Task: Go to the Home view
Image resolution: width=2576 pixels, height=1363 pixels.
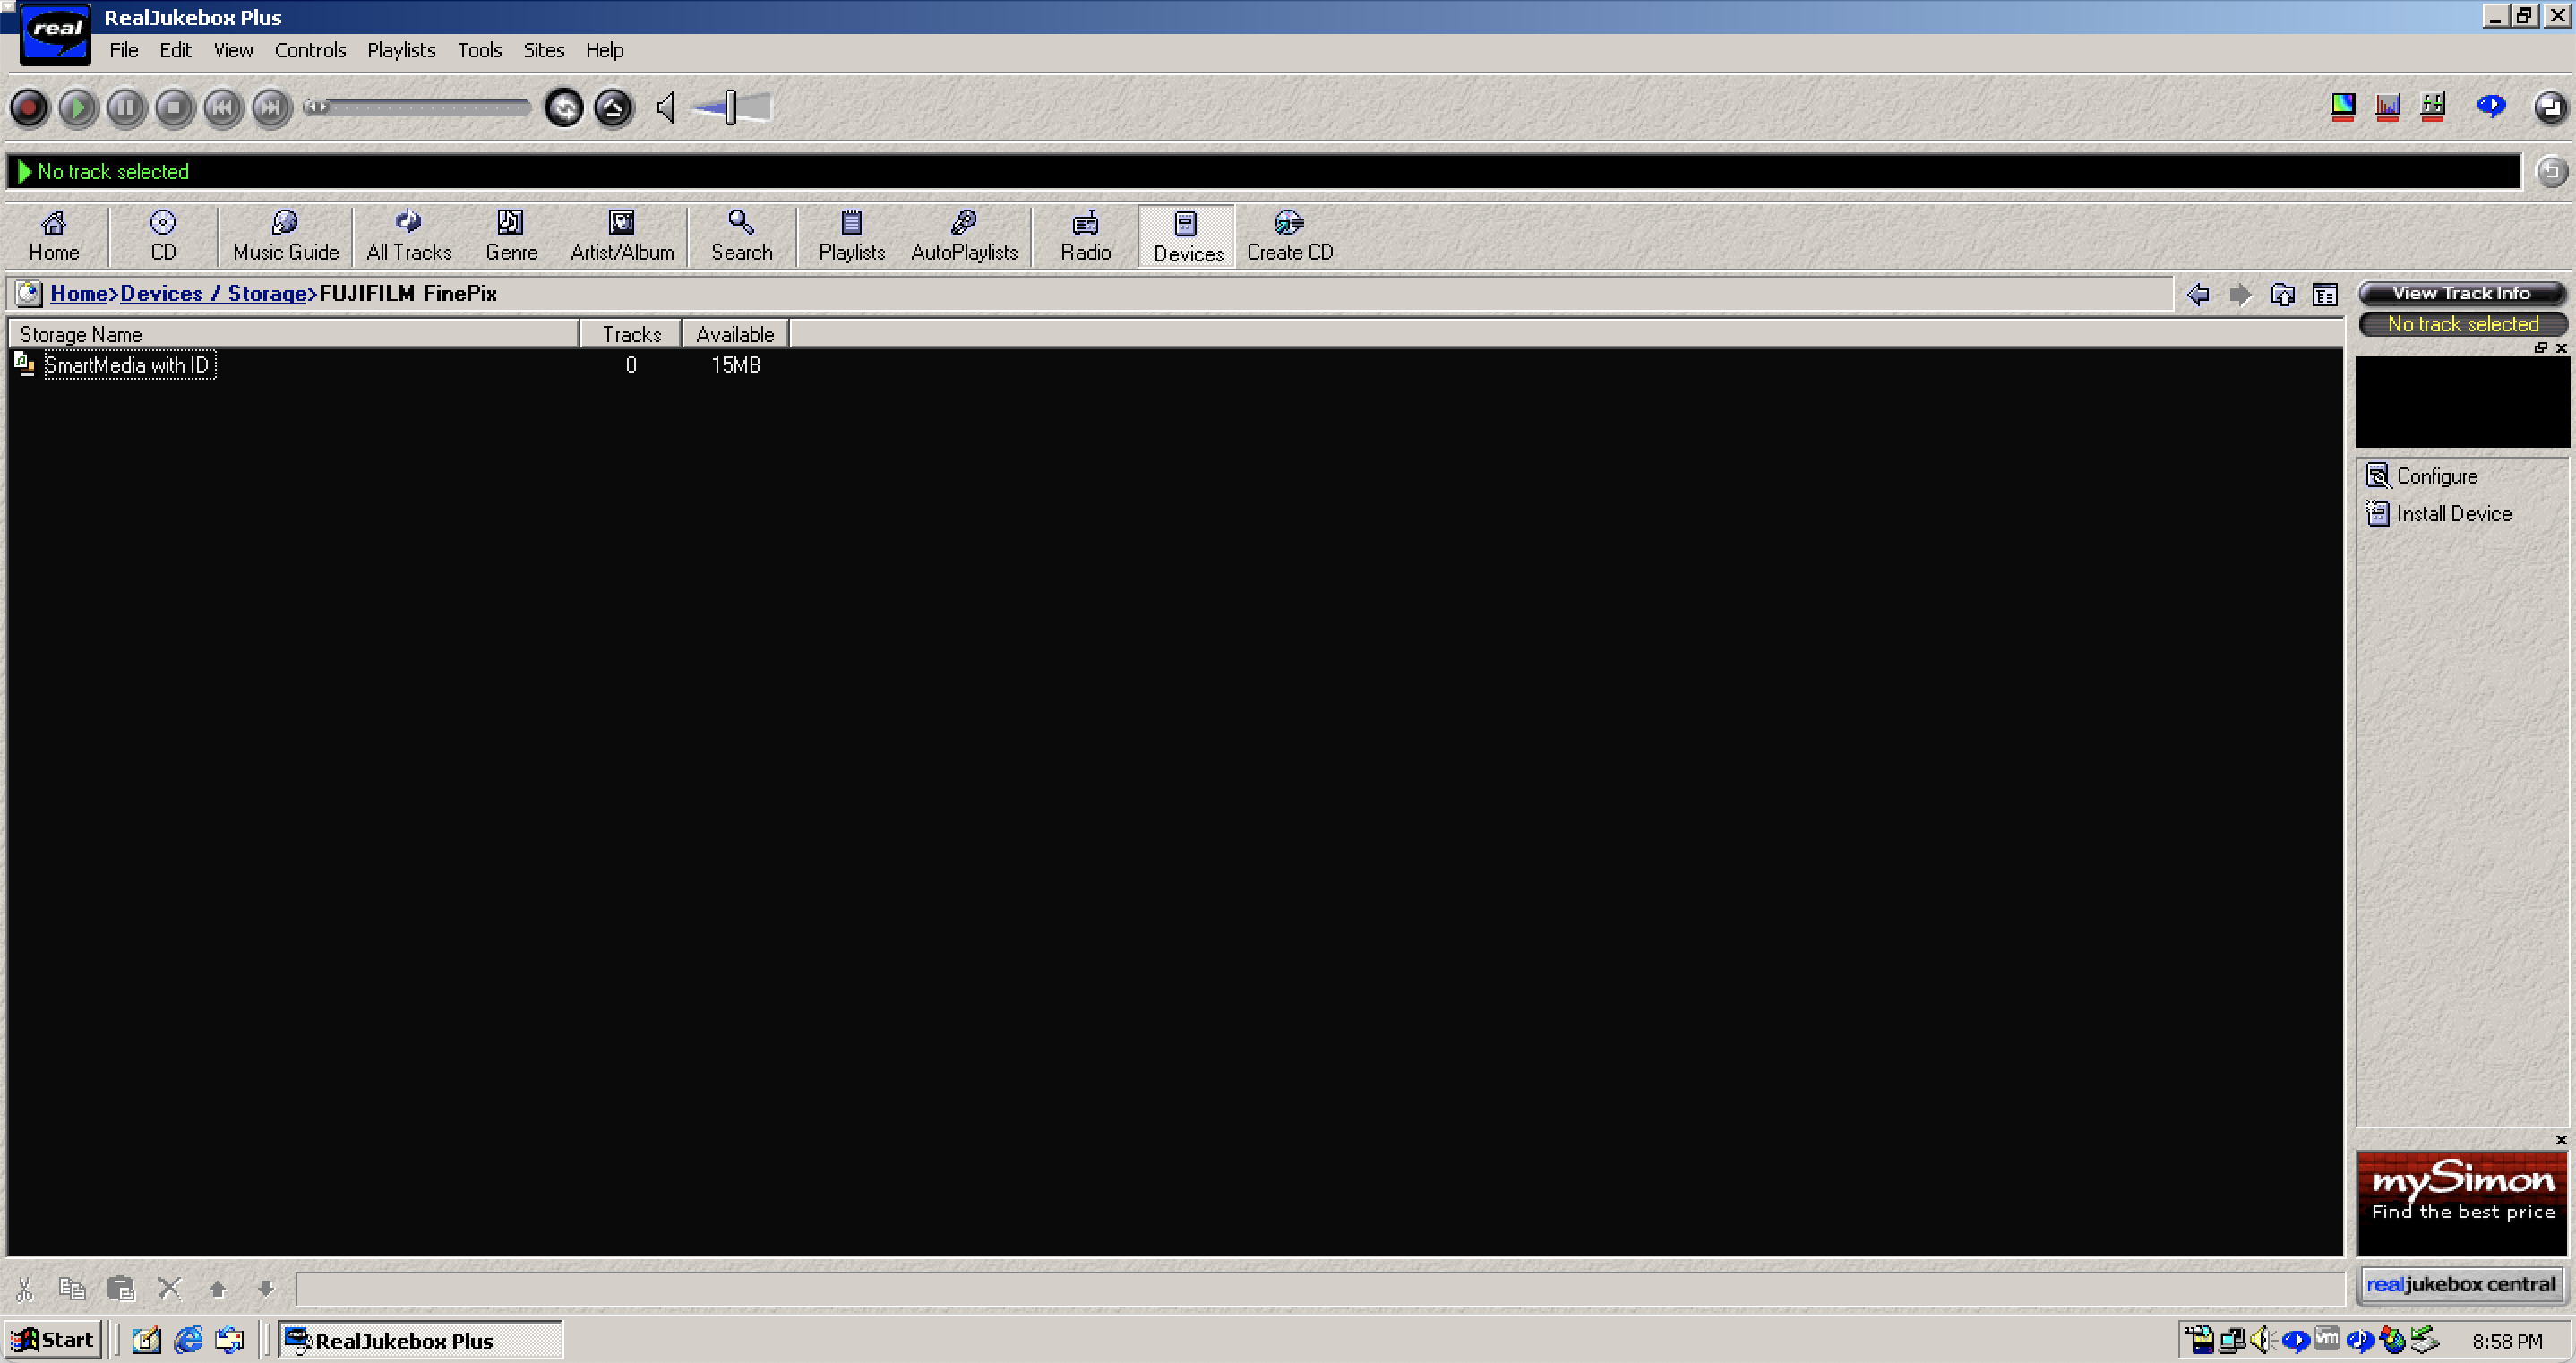Action: [54, 237]
